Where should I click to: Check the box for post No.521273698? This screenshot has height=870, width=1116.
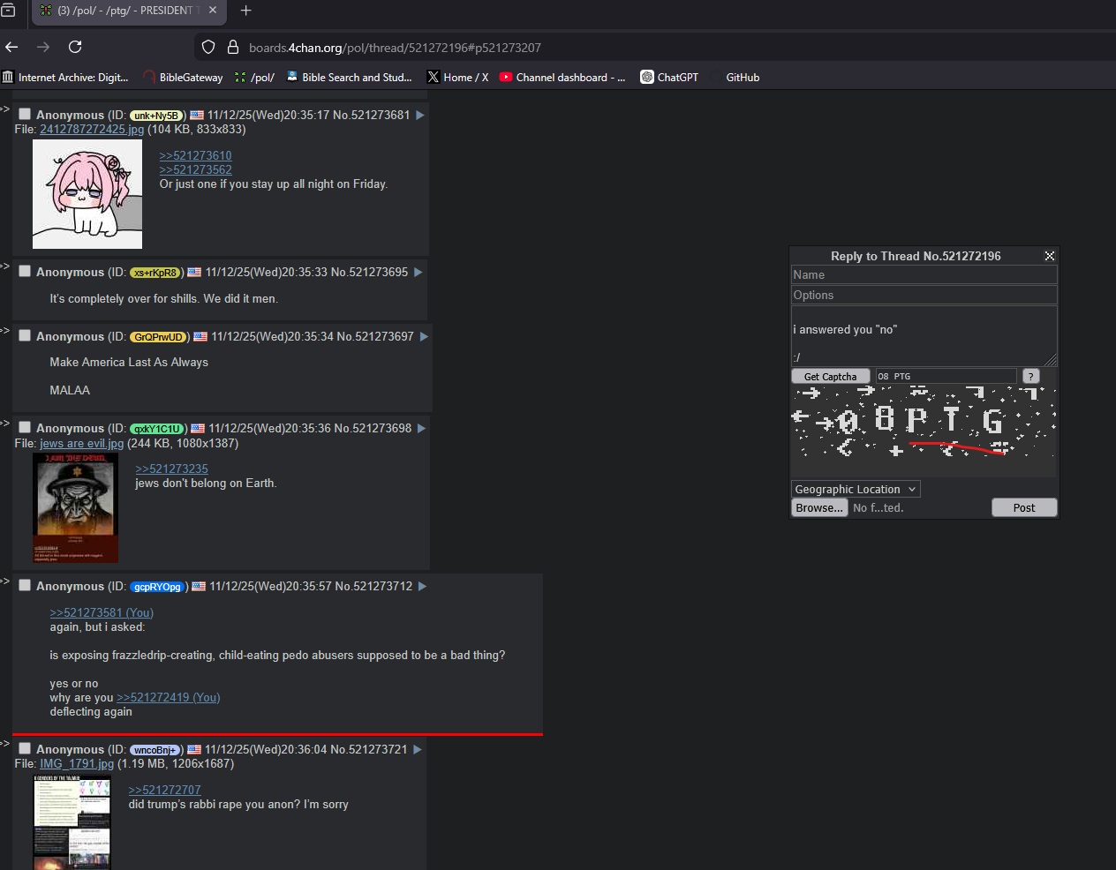pos(25,427)
